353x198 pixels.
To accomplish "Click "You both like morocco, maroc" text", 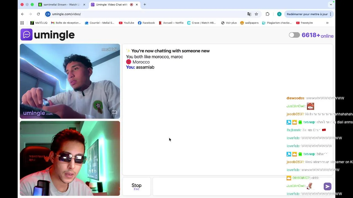I will pyautogui.click(x=154, y=57).
